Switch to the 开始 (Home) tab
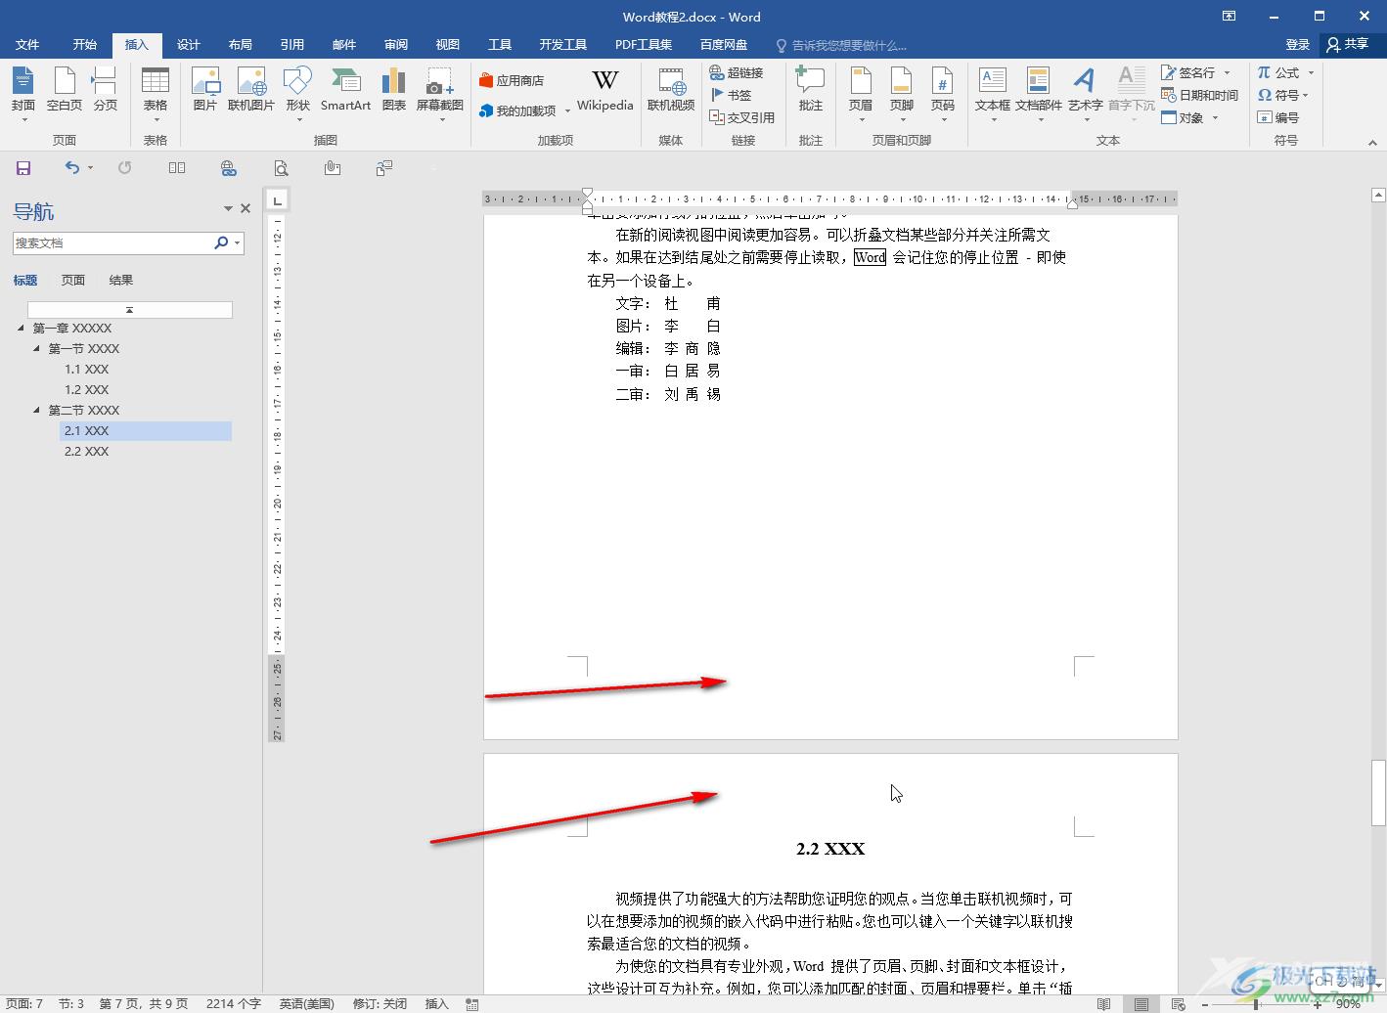 click(85, 44)
